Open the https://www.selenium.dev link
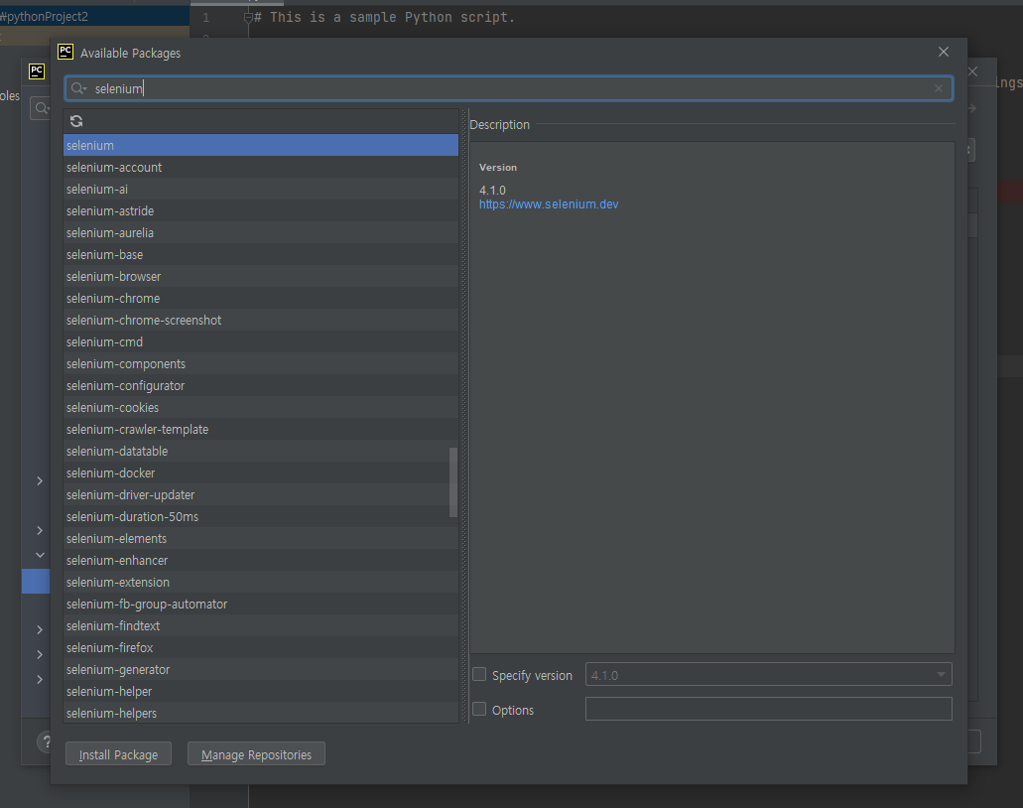Screen dimensions: 1023x808 coord(549,204)
